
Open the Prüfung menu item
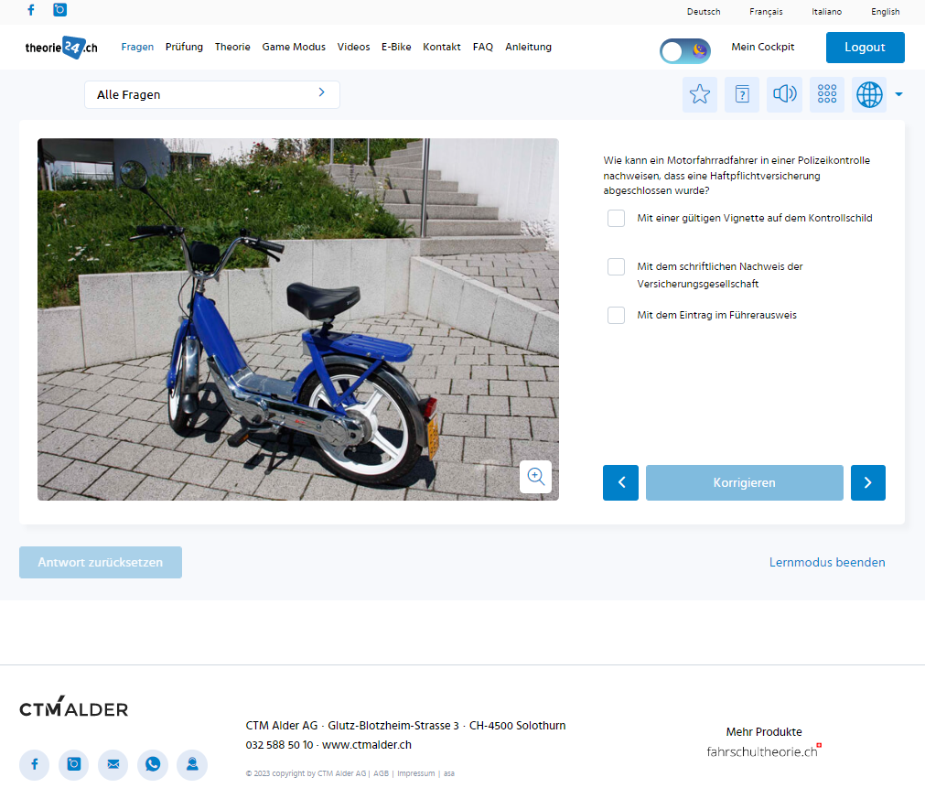(184, 48)
